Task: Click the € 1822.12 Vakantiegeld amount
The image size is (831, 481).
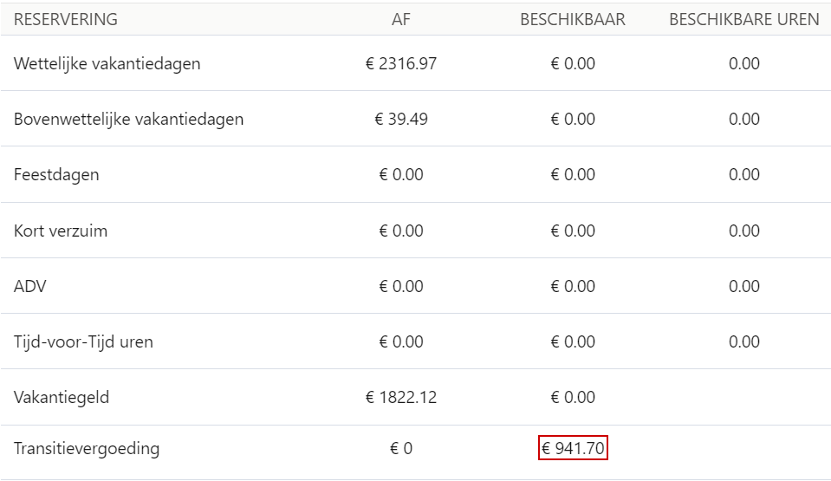Action: coord(401,397)
